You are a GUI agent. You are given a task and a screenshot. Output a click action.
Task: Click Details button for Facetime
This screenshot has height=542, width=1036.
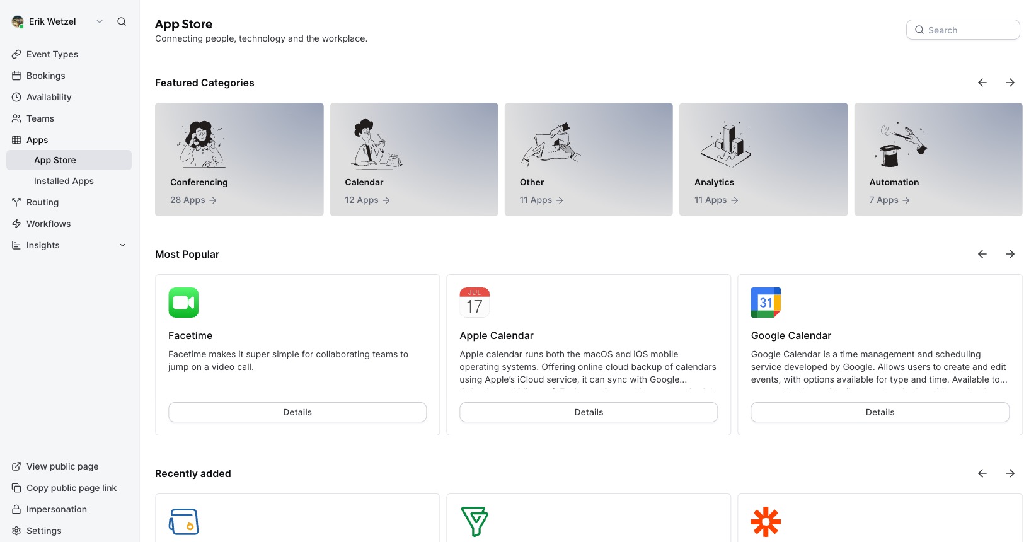coord(297,412)
